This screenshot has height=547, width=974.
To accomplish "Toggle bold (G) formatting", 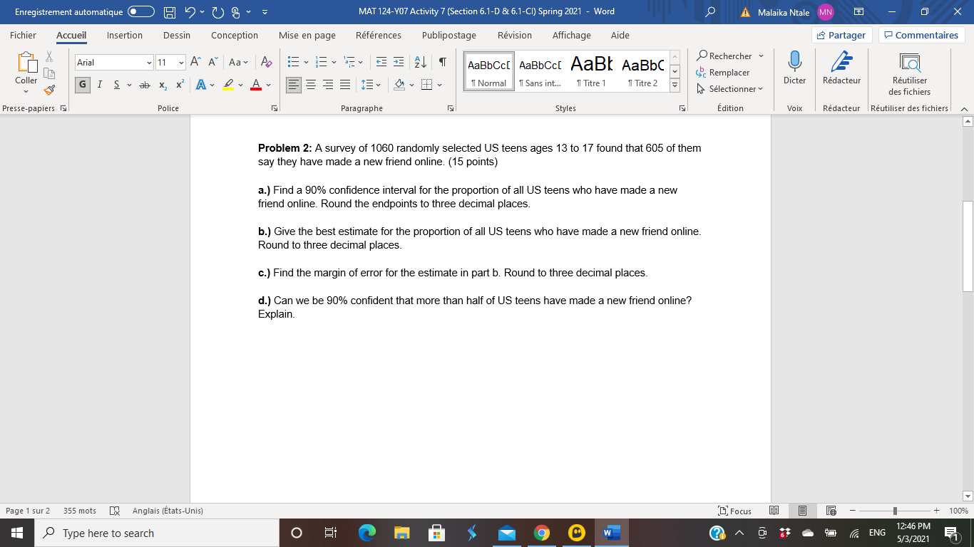I will coord(83,85).
